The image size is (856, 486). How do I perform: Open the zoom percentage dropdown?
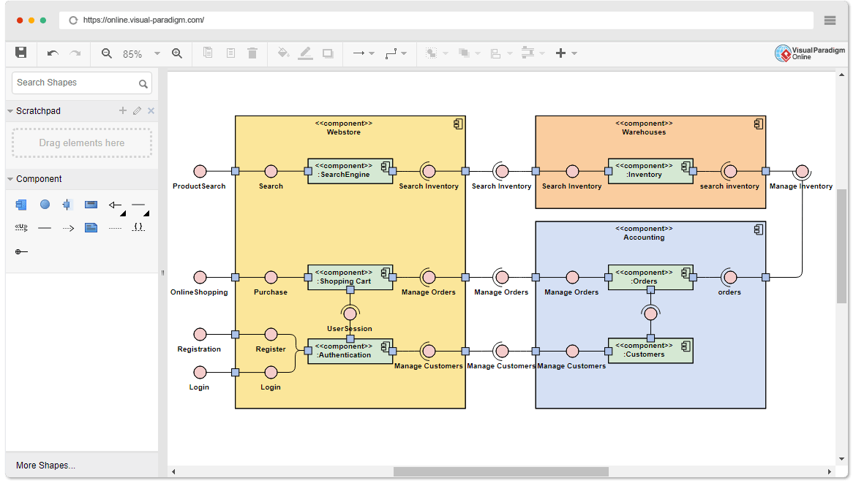point(156,53)
